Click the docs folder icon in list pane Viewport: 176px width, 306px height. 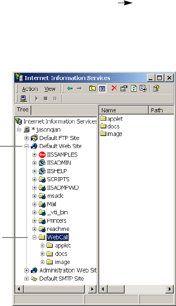[103, 126]
